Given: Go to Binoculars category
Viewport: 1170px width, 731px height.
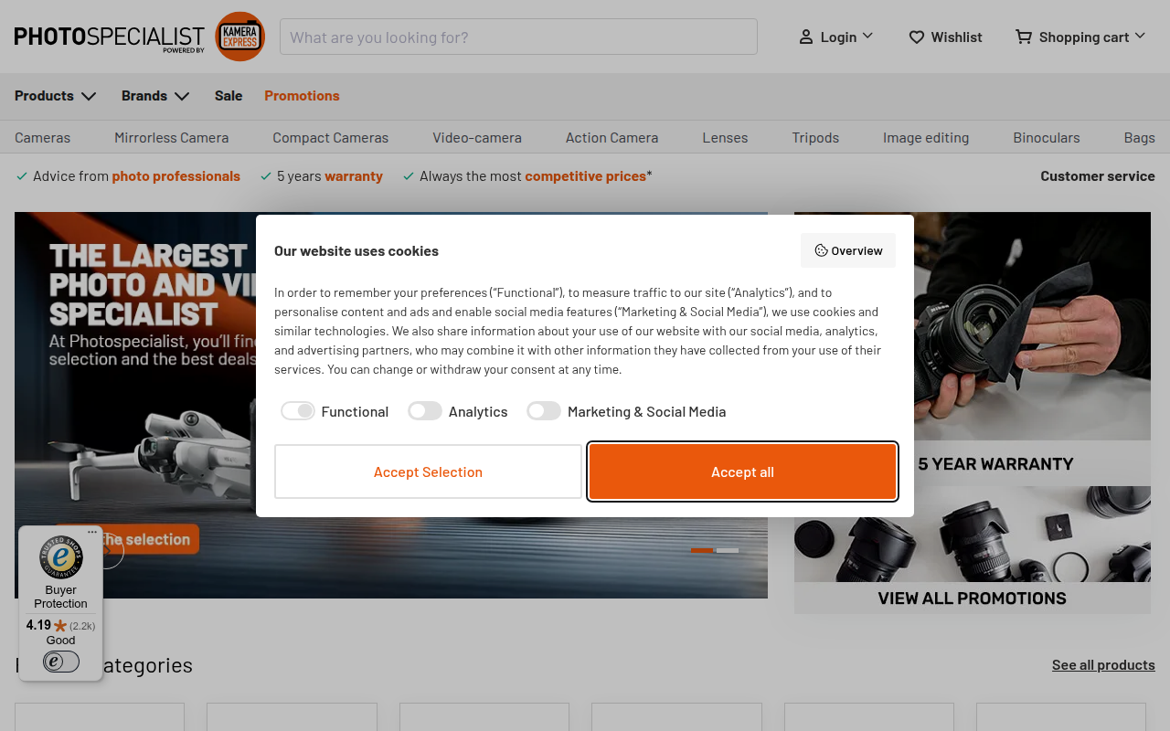Looking at the screenshot, I should tap(1047, 138).
